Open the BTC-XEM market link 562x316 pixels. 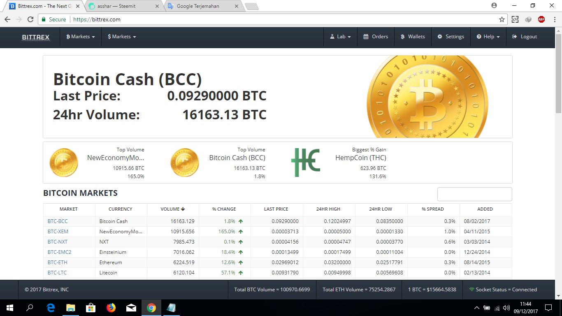tap(58, 232)
